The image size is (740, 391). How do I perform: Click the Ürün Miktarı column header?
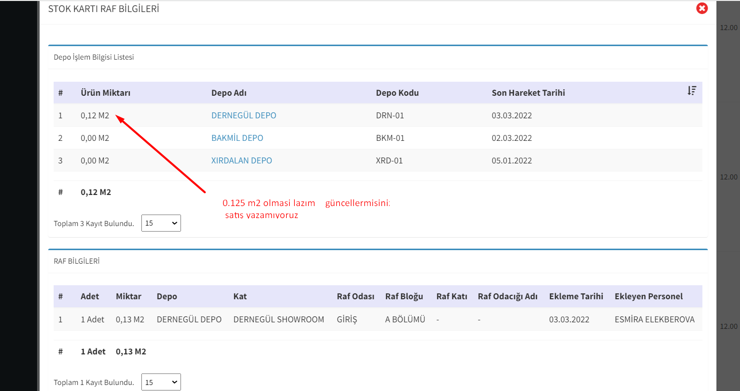[x=105, y=93]
